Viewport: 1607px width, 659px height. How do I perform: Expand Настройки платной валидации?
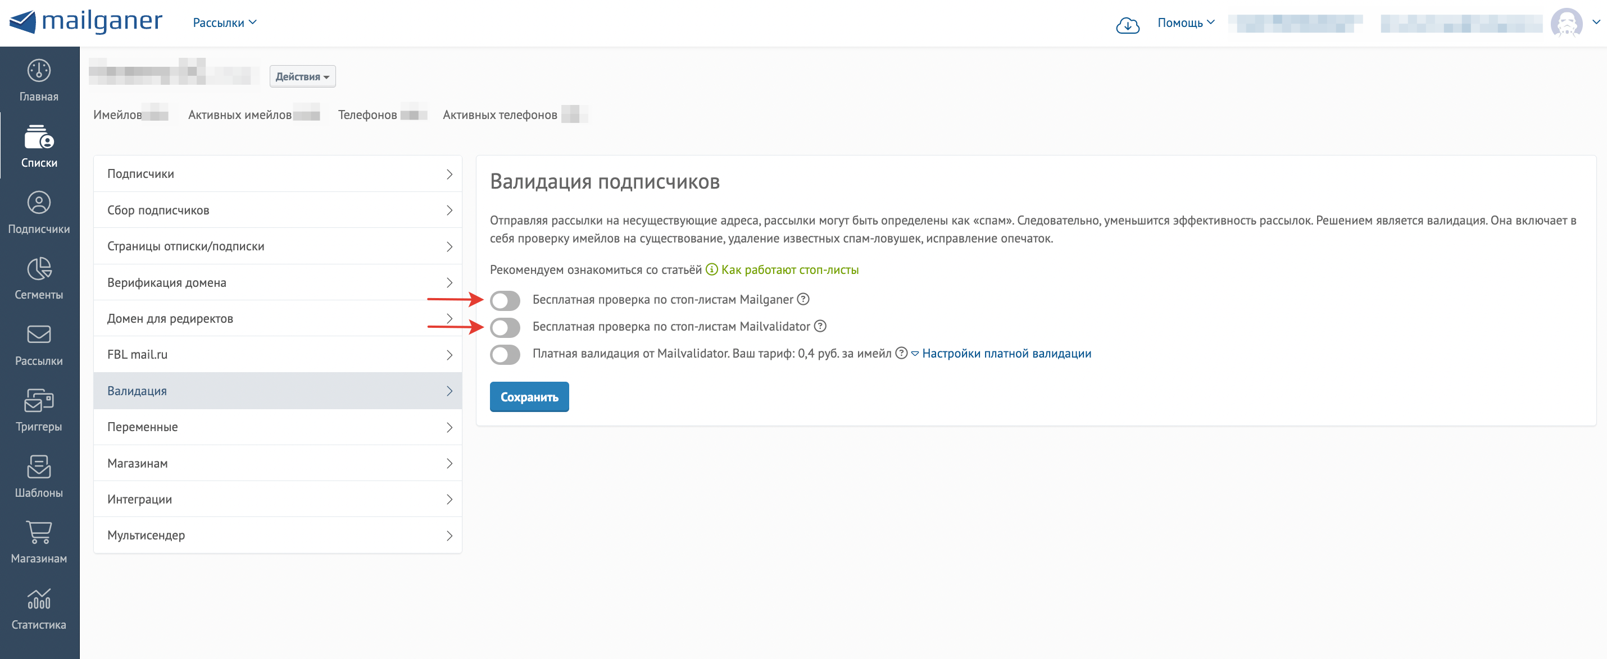pyautogui.click(x=1001, y=353)
